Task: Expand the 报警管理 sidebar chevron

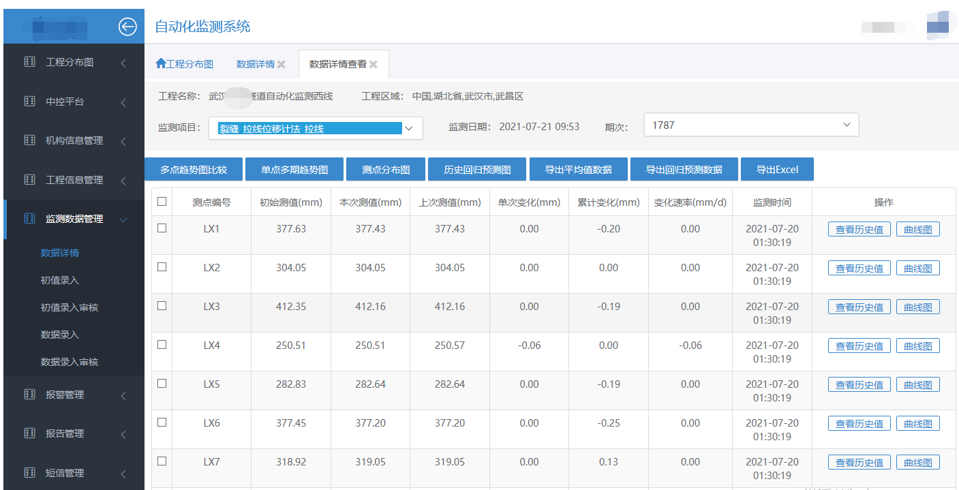Action: (x=123, y=395)
